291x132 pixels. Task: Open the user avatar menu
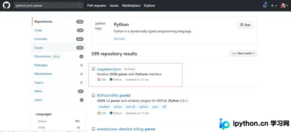(x=284, y=5)
